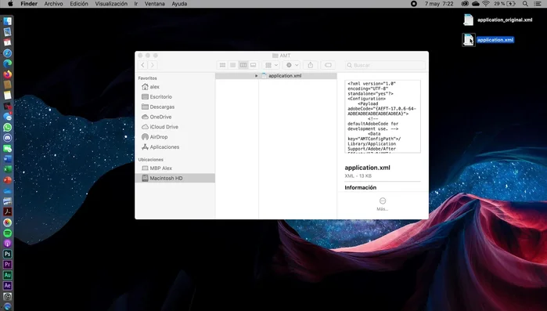
Task: Select MBP Alex under Ubicaciones
Action: tap(175, 168)
